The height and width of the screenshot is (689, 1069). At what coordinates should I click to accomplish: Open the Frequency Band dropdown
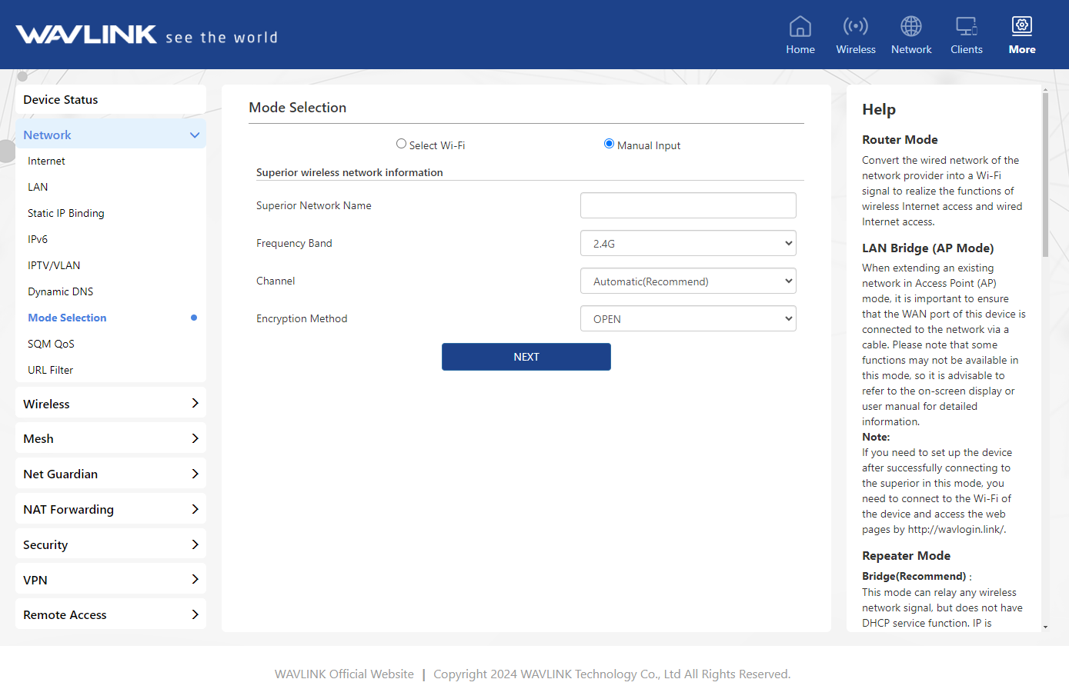pos(687,244)
